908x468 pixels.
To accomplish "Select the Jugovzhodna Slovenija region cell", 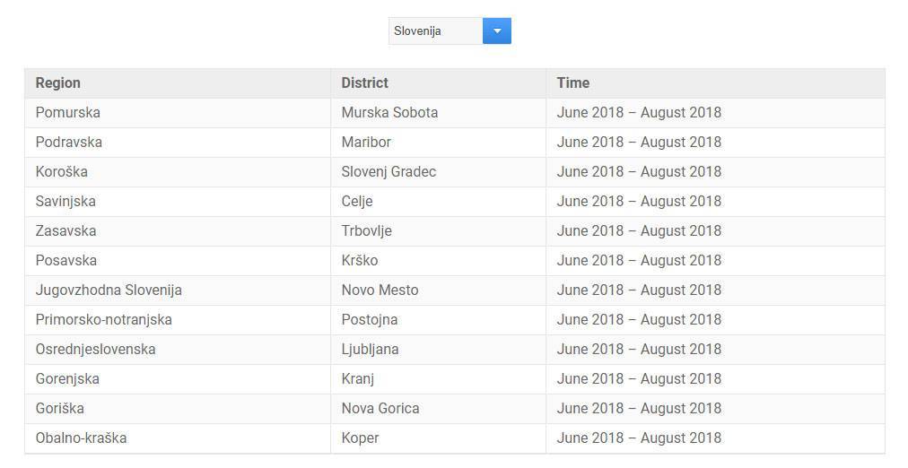I will coord(109,290).
